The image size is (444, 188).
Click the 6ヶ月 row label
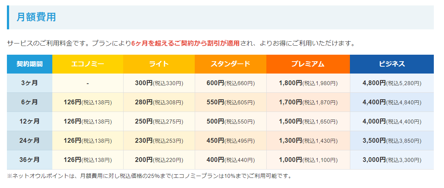29,102
